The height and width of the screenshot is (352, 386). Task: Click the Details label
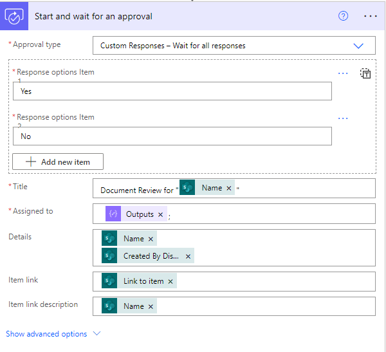click(x=20, y=237)
